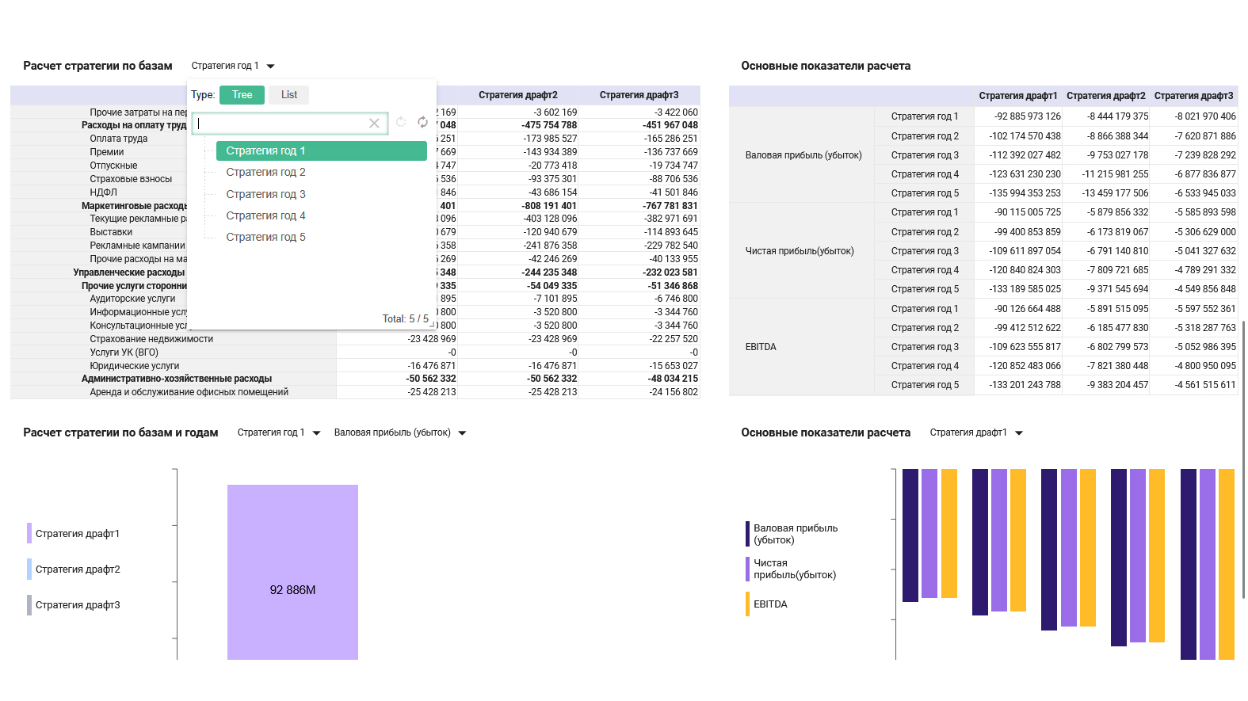Grab the resize handle of the dropdown popup
Viewport: 1248px width, 701px height.
pyautogui.click(x=432, y=325)
